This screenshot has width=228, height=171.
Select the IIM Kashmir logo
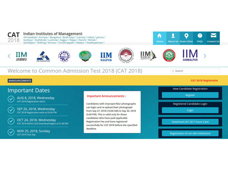tap(43, 56)
